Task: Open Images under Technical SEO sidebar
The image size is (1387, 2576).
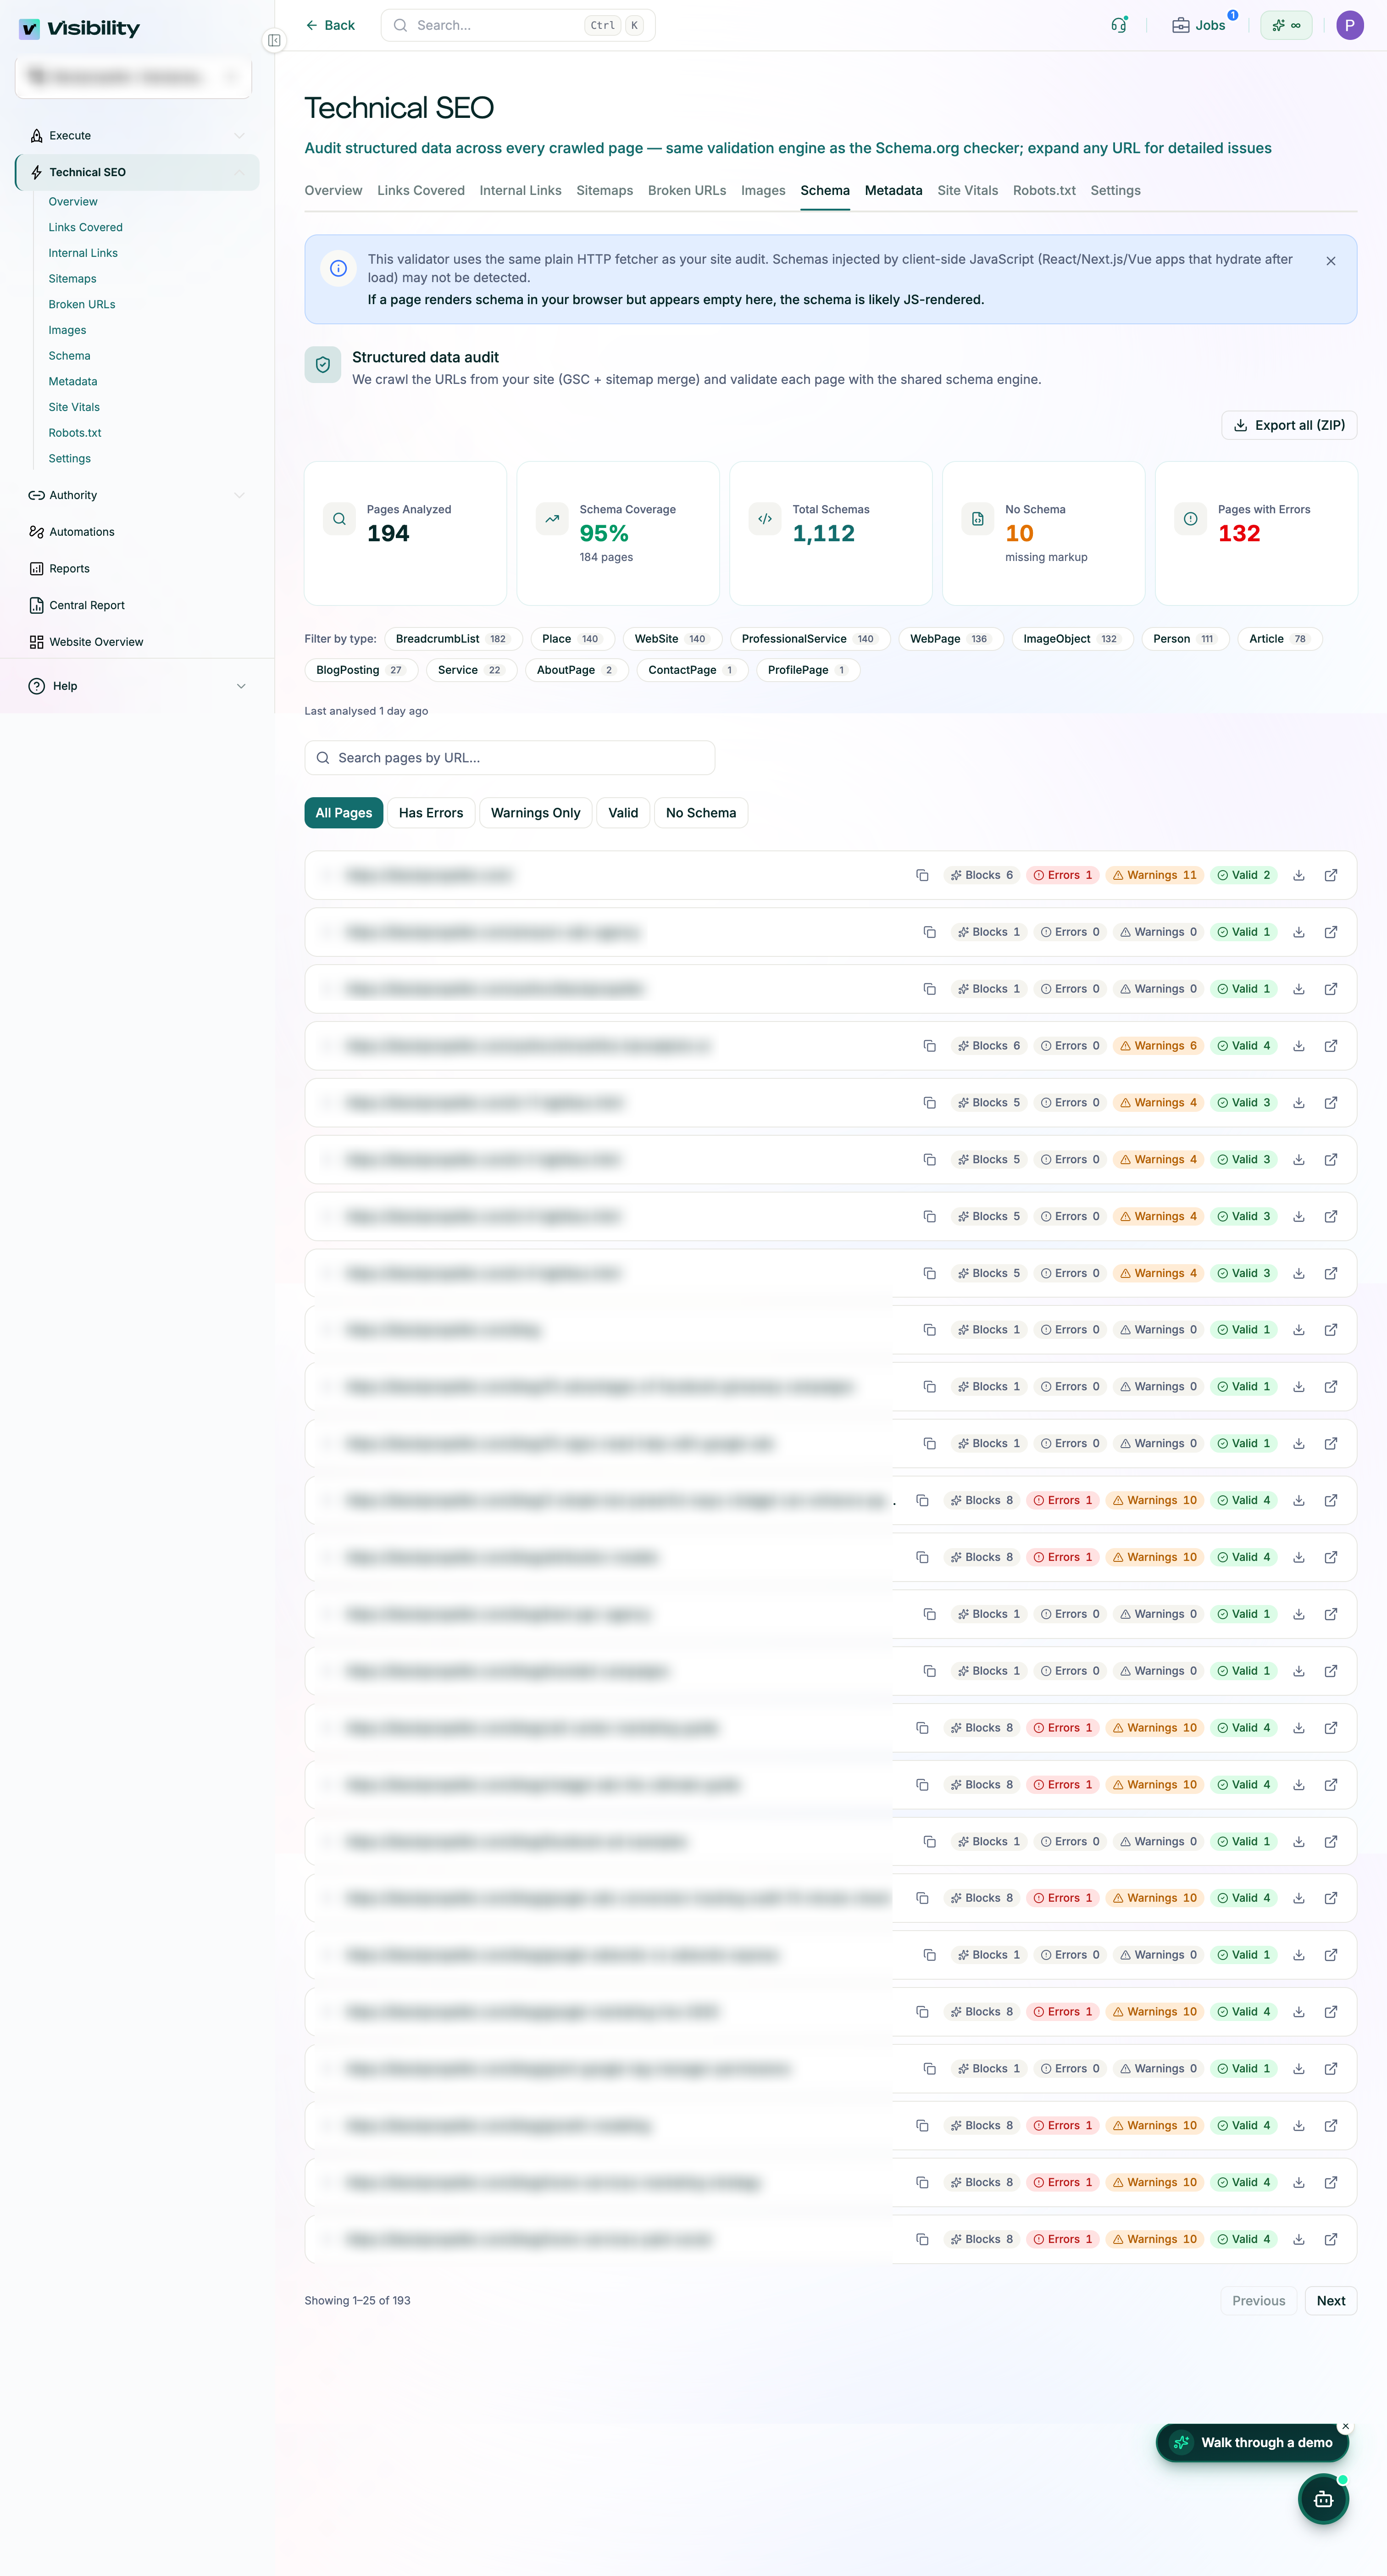Action: point(67,330)
